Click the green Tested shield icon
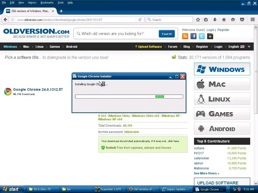 [x=103, y=148]
